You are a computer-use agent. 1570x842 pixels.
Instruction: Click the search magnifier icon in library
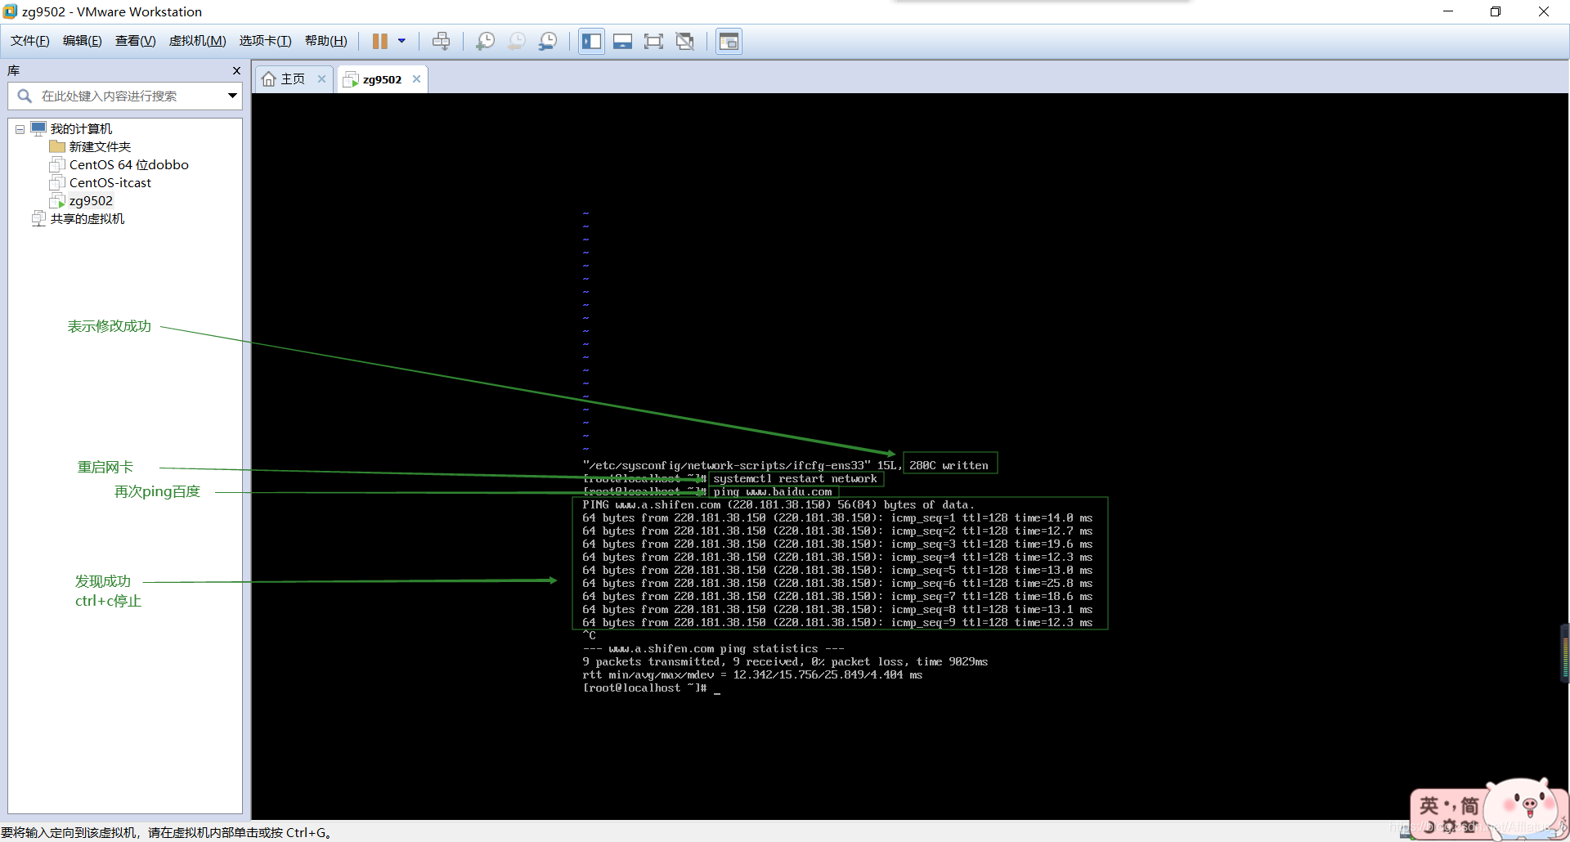[25, 96]
